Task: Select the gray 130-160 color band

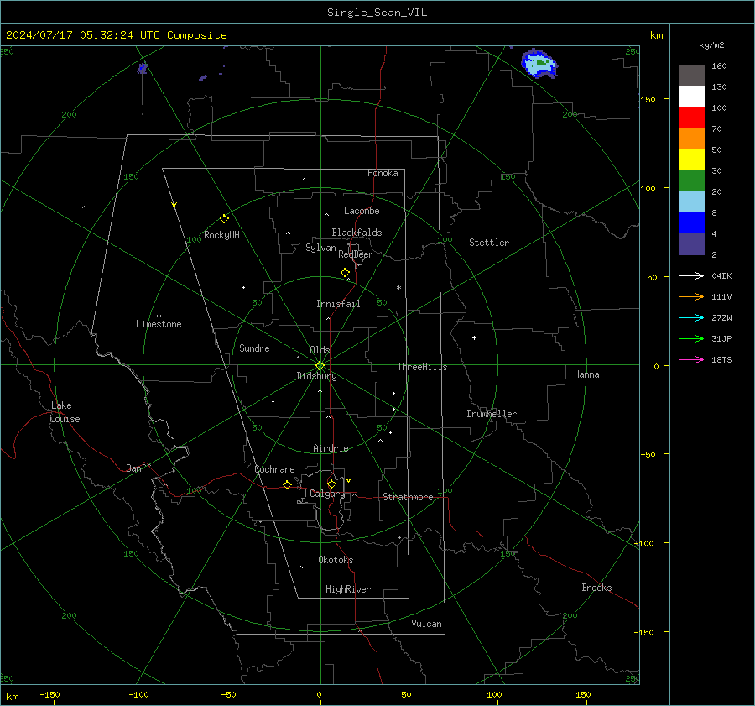Action: point(691,76)
